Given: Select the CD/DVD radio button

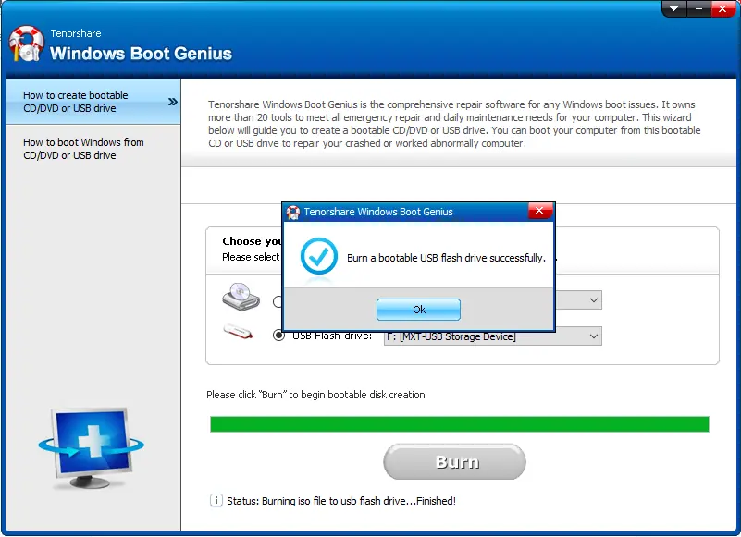Looking at the screenshot, I should [277, 301].
